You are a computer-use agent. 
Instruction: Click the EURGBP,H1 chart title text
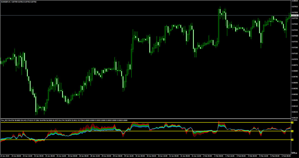[x=6, y=2]
